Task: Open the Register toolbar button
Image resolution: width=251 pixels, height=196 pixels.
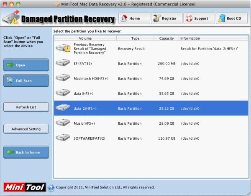Action: coord(166,18)
